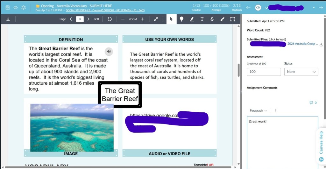Open the student list dropdown arrow
326x169 pixels.
click(314, 7)
